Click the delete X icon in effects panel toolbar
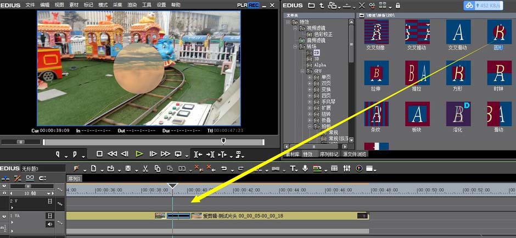516x238 pixels. point(362,5)
